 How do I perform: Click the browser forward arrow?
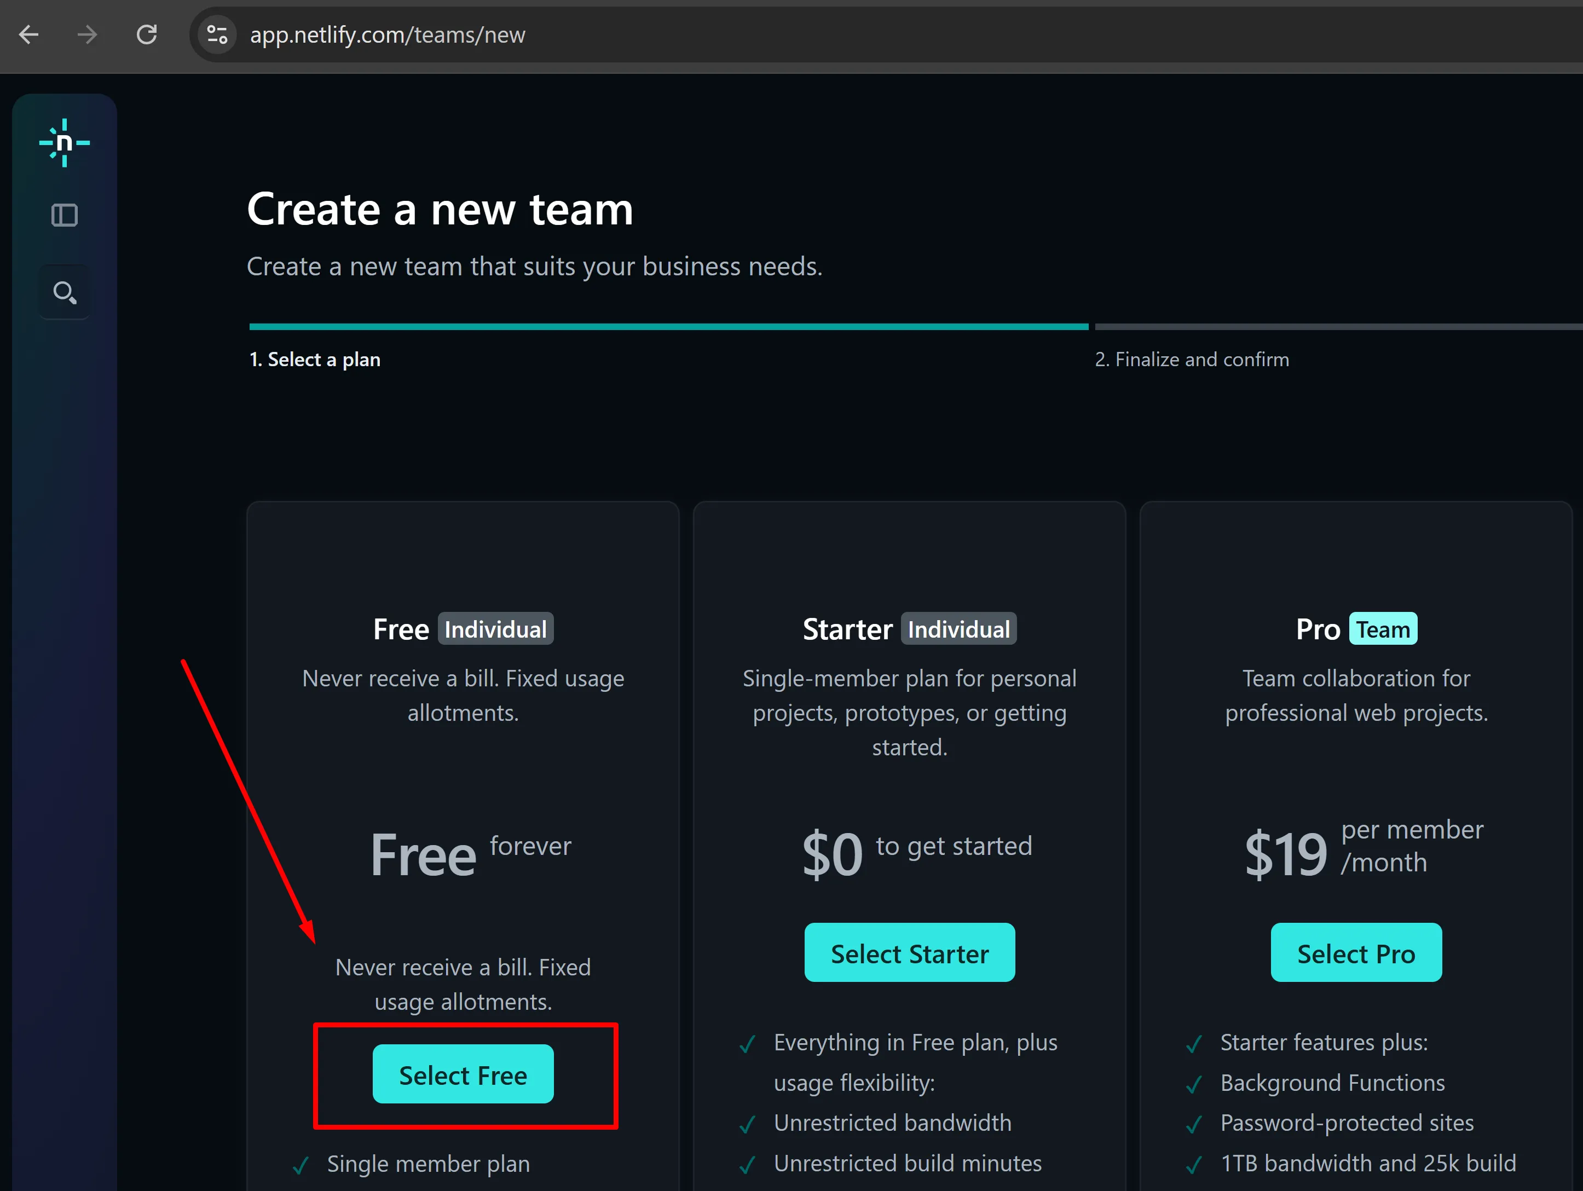point(88,34)
